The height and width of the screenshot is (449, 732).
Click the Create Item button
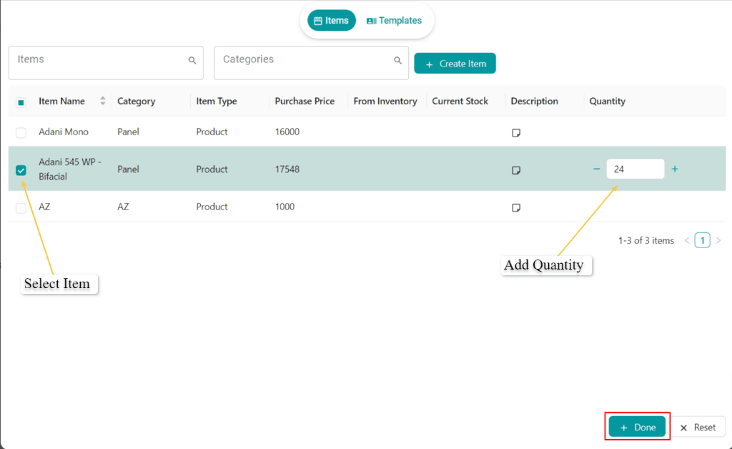click(455, 64)
